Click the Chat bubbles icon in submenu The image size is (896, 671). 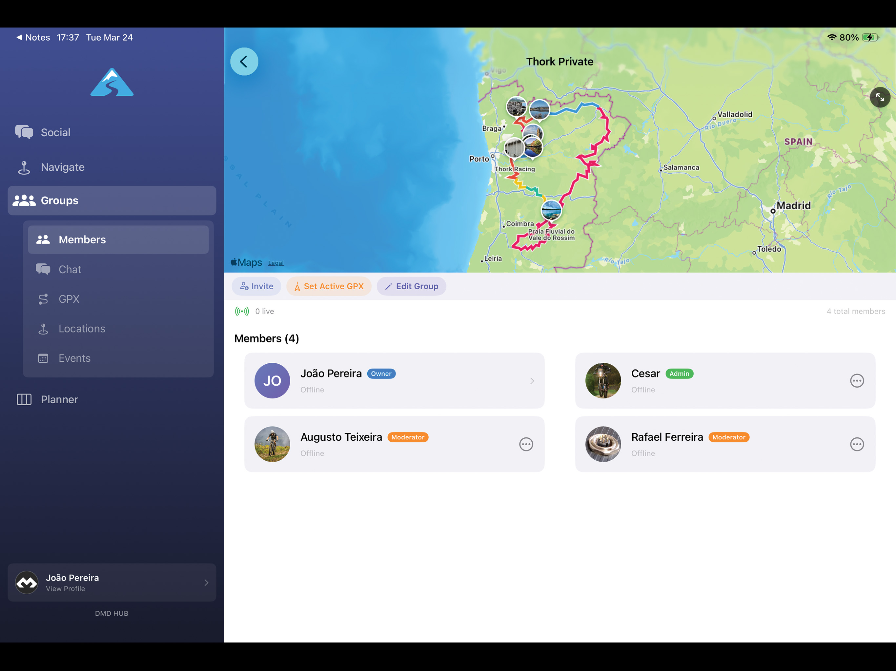(x=43, y=269)
